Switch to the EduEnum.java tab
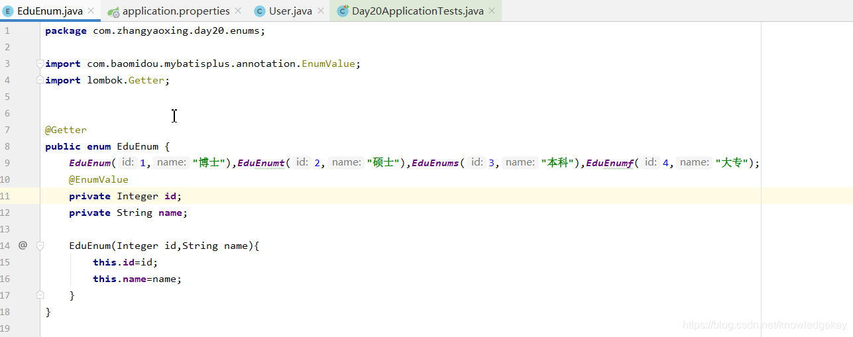Viewport: 853px width, 337px height. (50, 11)
